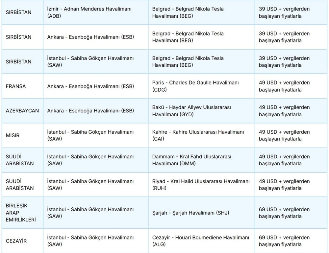Click BİRLEŞİK ARAP EMİRLİKLERİ country cell
329x253 pixels.
coord(22,213)
